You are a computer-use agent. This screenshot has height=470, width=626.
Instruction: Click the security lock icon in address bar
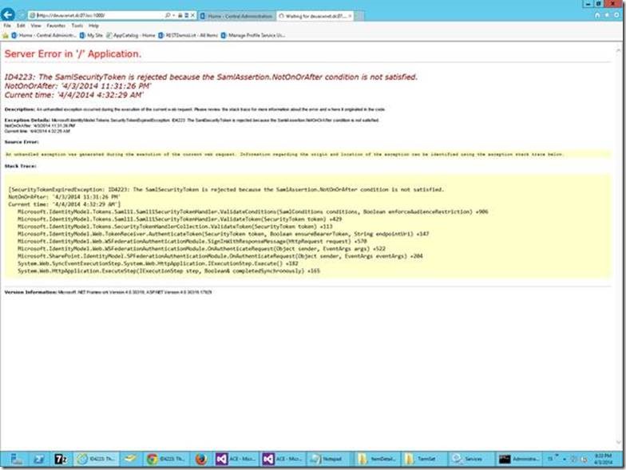pyautogui.click(x=180, y=15)
